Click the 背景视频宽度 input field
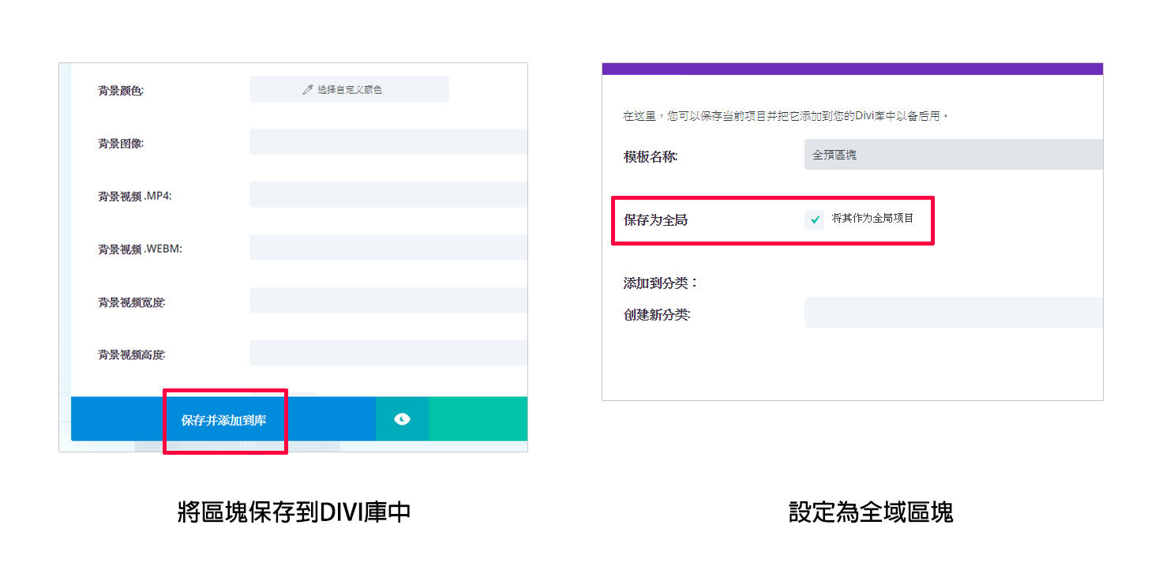The height and width of the screenshot is (570, 1174). (388, 301)
